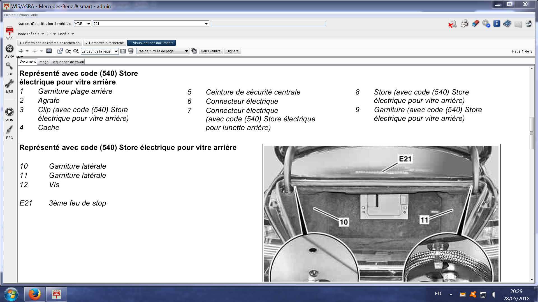Viewport: 538px width, 302px height.
Task: Open the Aide menu
Action: (x=34, y=15)
